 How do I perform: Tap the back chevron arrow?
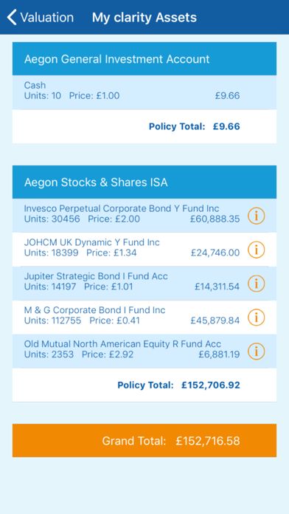click(x=12, y=18)
